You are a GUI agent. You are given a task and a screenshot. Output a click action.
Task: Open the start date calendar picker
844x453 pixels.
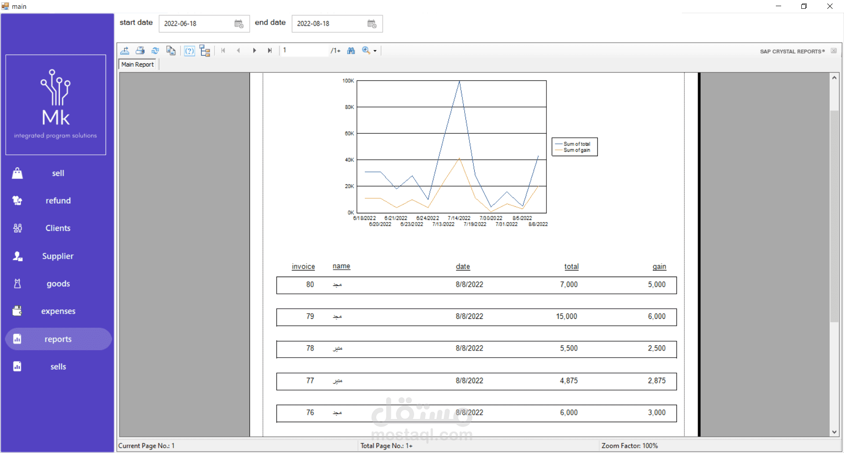(239, 24)
